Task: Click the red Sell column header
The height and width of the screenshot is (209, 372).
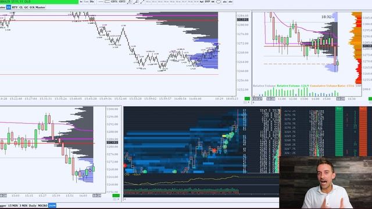Action: click(363, 109)
